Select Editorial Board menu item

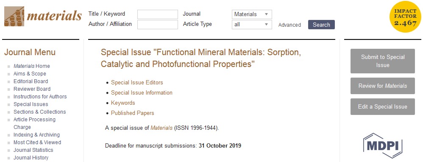point(31,81)
